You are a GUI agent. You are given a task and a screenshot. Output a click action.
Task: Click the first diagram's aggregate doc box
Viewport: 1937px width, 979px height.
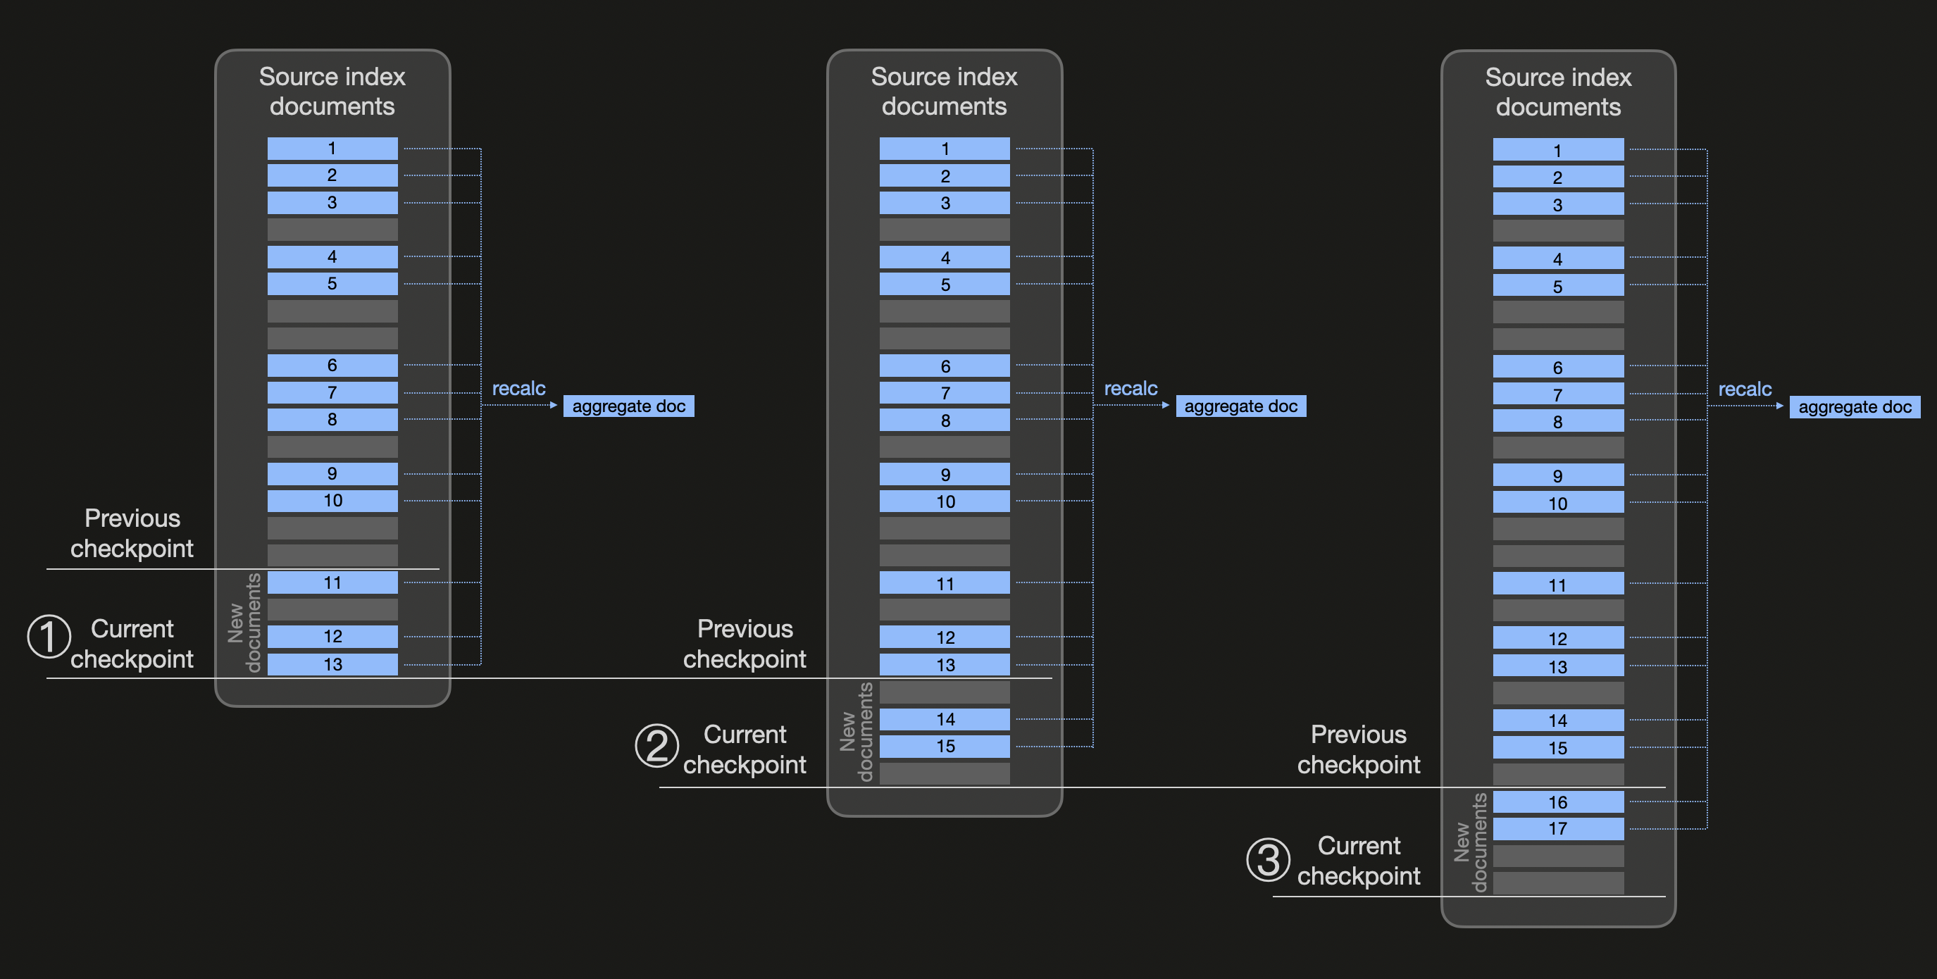point(628,406)
